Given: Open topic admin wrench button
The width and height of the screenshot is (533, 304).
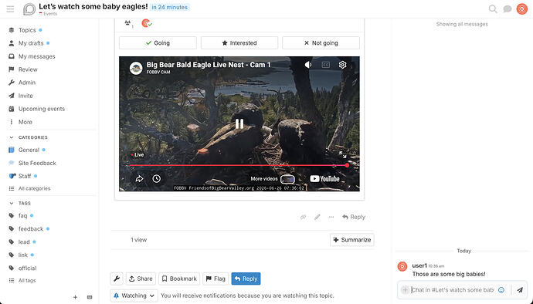Looking at the screenshot, I should (117, 279).
